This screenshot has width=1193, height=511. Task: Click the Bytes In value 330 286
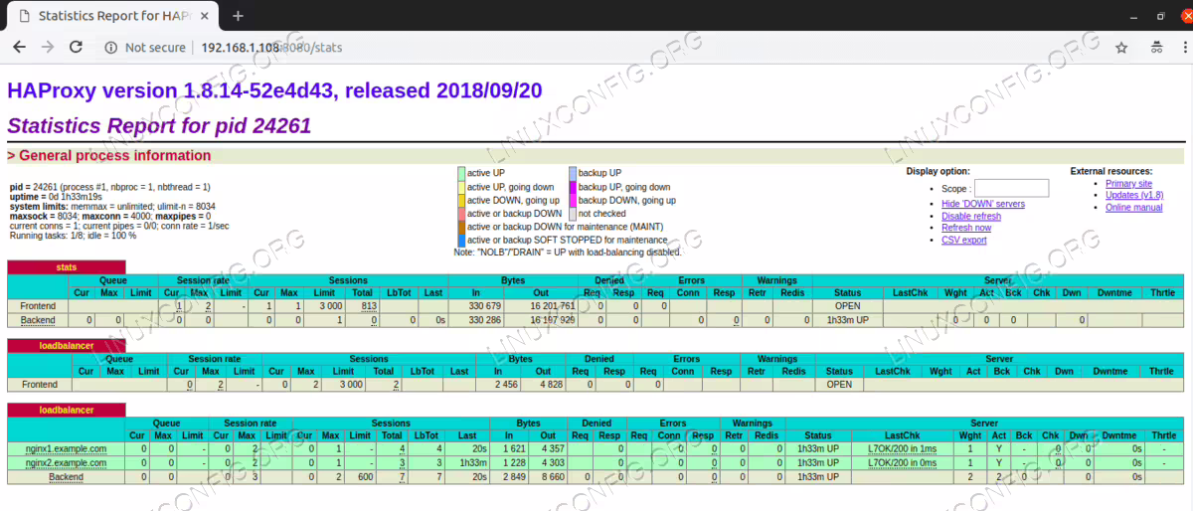(483, 320)
